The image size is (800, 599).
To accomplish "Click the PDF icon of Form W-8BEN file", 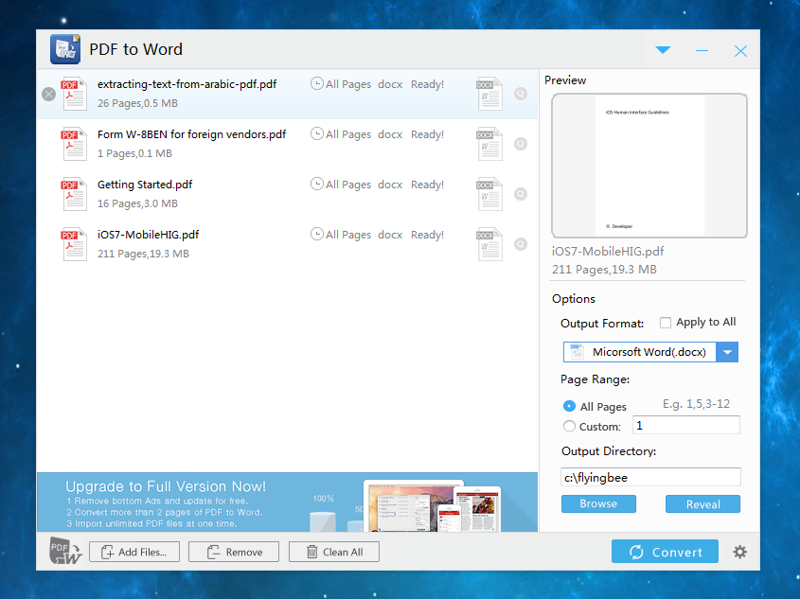I will [x=75, y=144].
